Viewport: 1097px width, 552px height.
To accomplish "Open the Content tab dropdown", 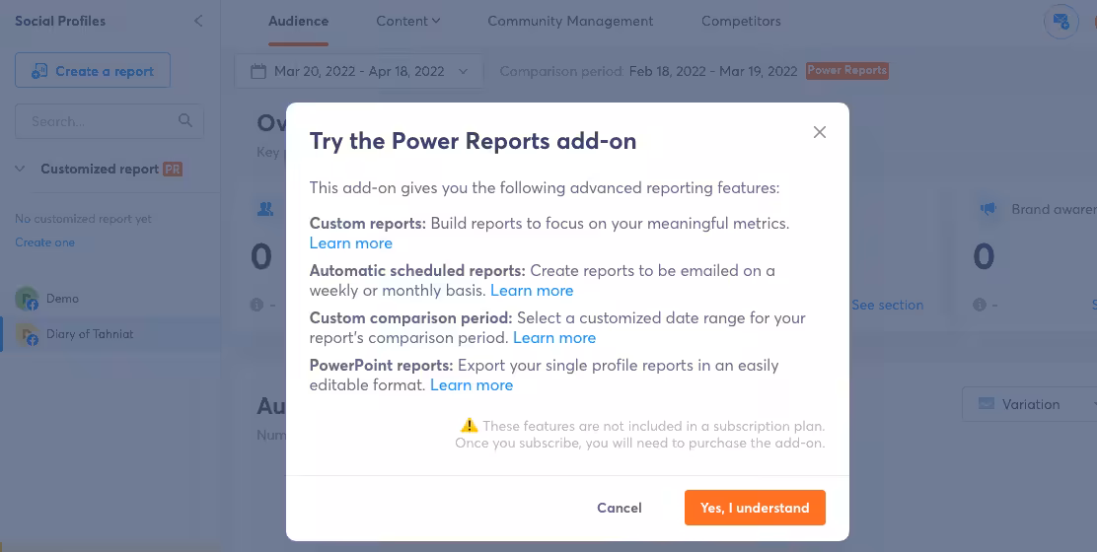I will 407,21.
